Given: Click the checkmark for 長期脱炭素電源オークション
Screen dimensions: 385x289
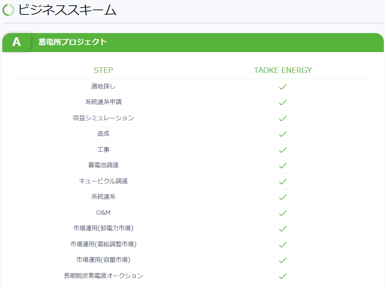Looking at the screenshot, I should pyautogui.click(x=283, y=276).
